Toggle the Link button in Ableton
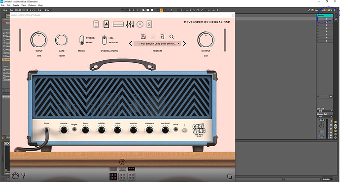The height and width of the screenshot is (182, 340). click(5, 10)
